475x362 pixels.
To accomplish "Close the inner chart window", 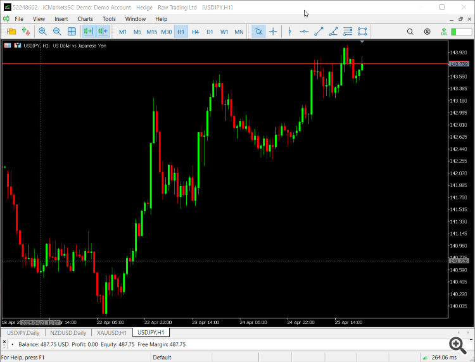I will tap(470, 19).
